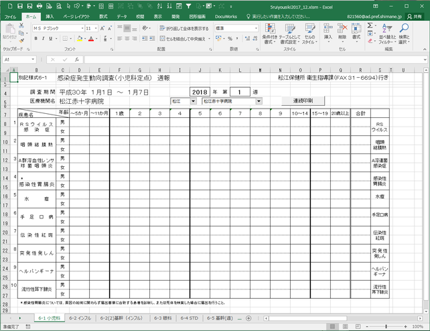Screen dimensions: 430x331
Task: Open Print Preview from quick access toolbar
Action: [x=59, y=6]
